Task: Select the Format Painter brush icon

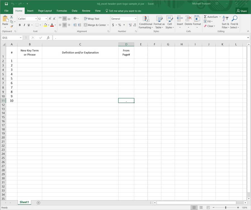Action: click(11, 26)
